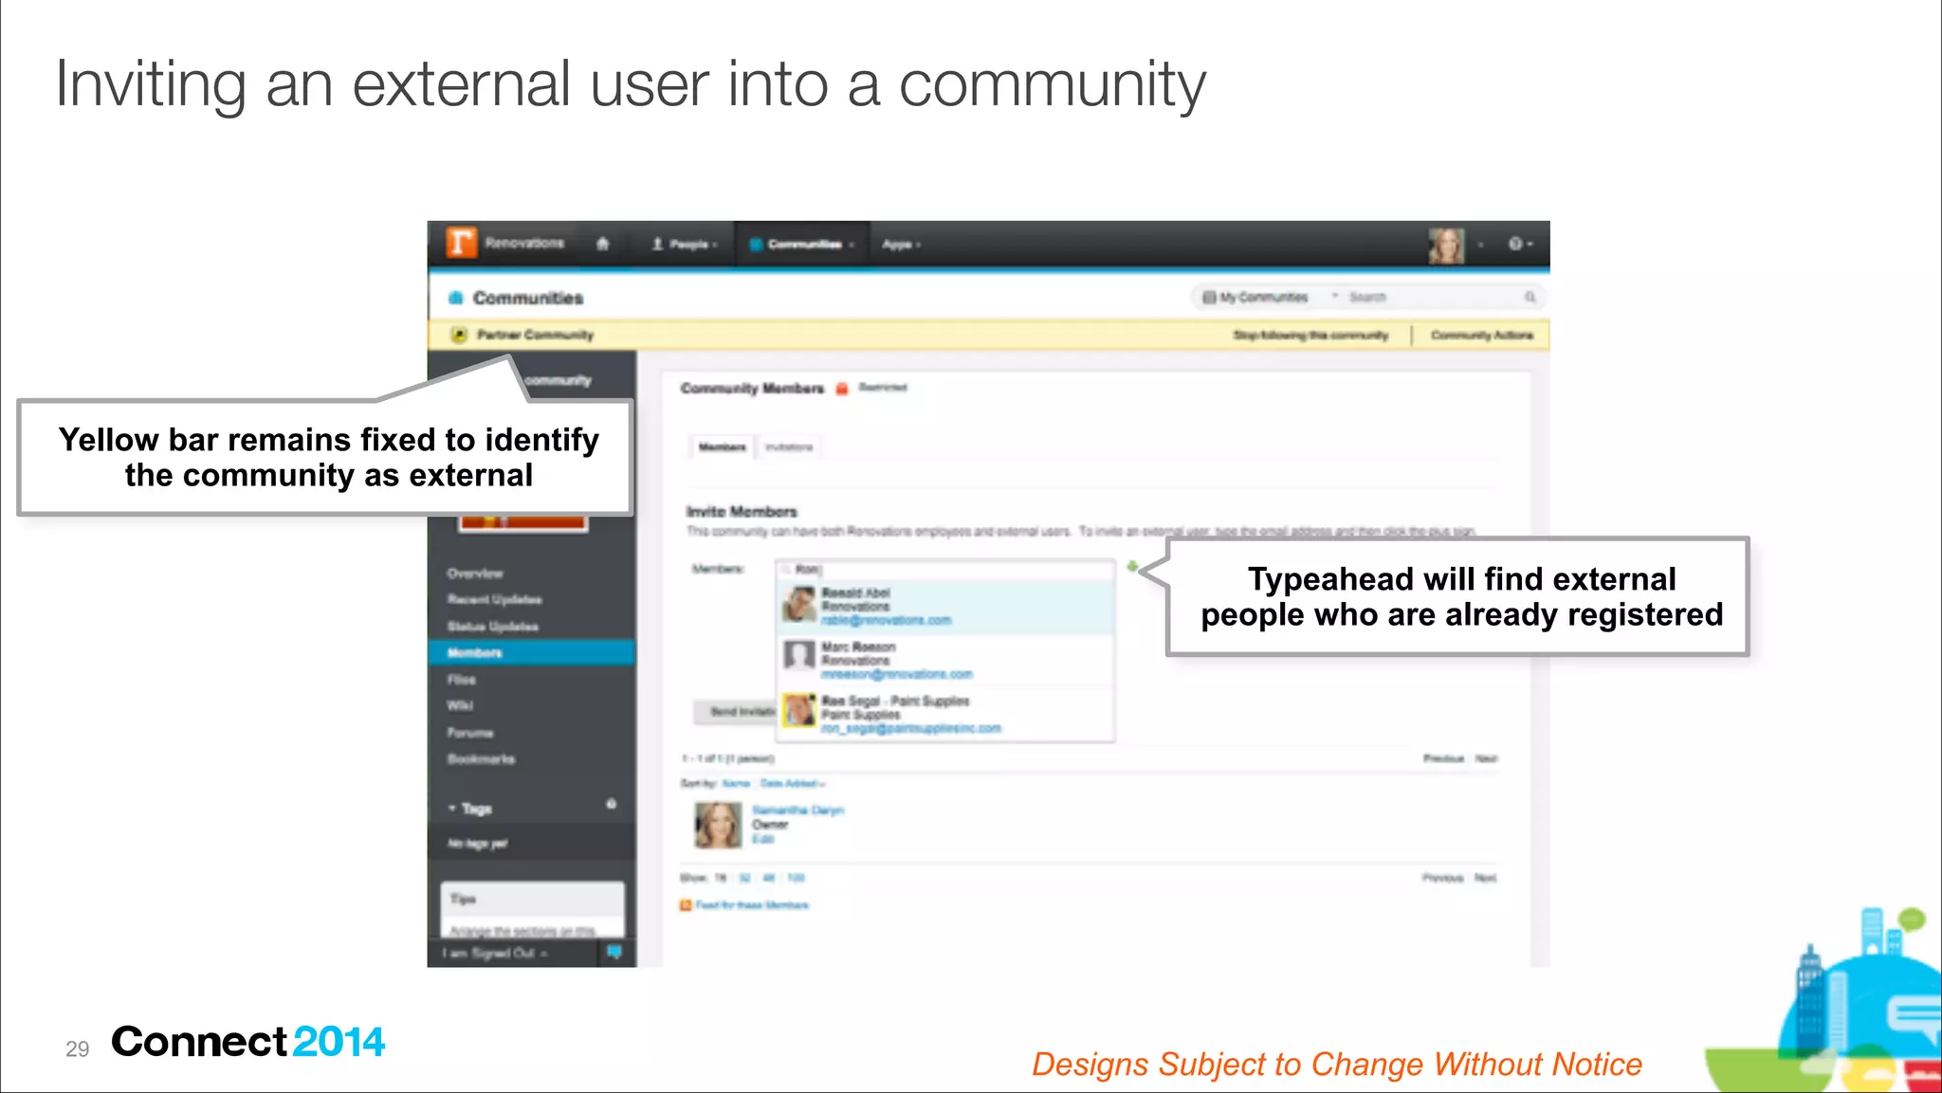The width and height of the screenshot is (1942, 1093).
Task: Click Edit under Samantha Daryn
Action: 762,839
